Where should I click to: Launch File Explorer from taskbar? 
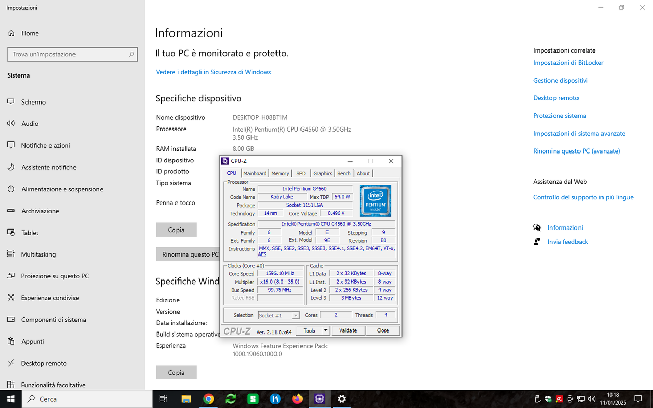tap(186, 399)
